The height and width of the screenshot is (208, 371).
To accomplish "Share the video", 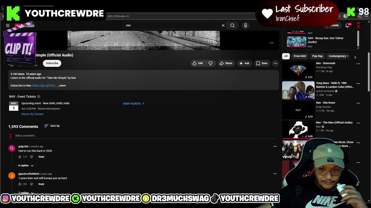I will tap(226, 63).
